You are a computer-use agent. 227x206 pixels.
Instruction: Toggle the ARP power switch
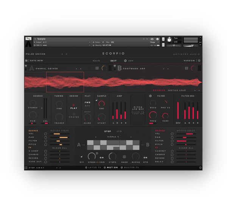(126, 60)
